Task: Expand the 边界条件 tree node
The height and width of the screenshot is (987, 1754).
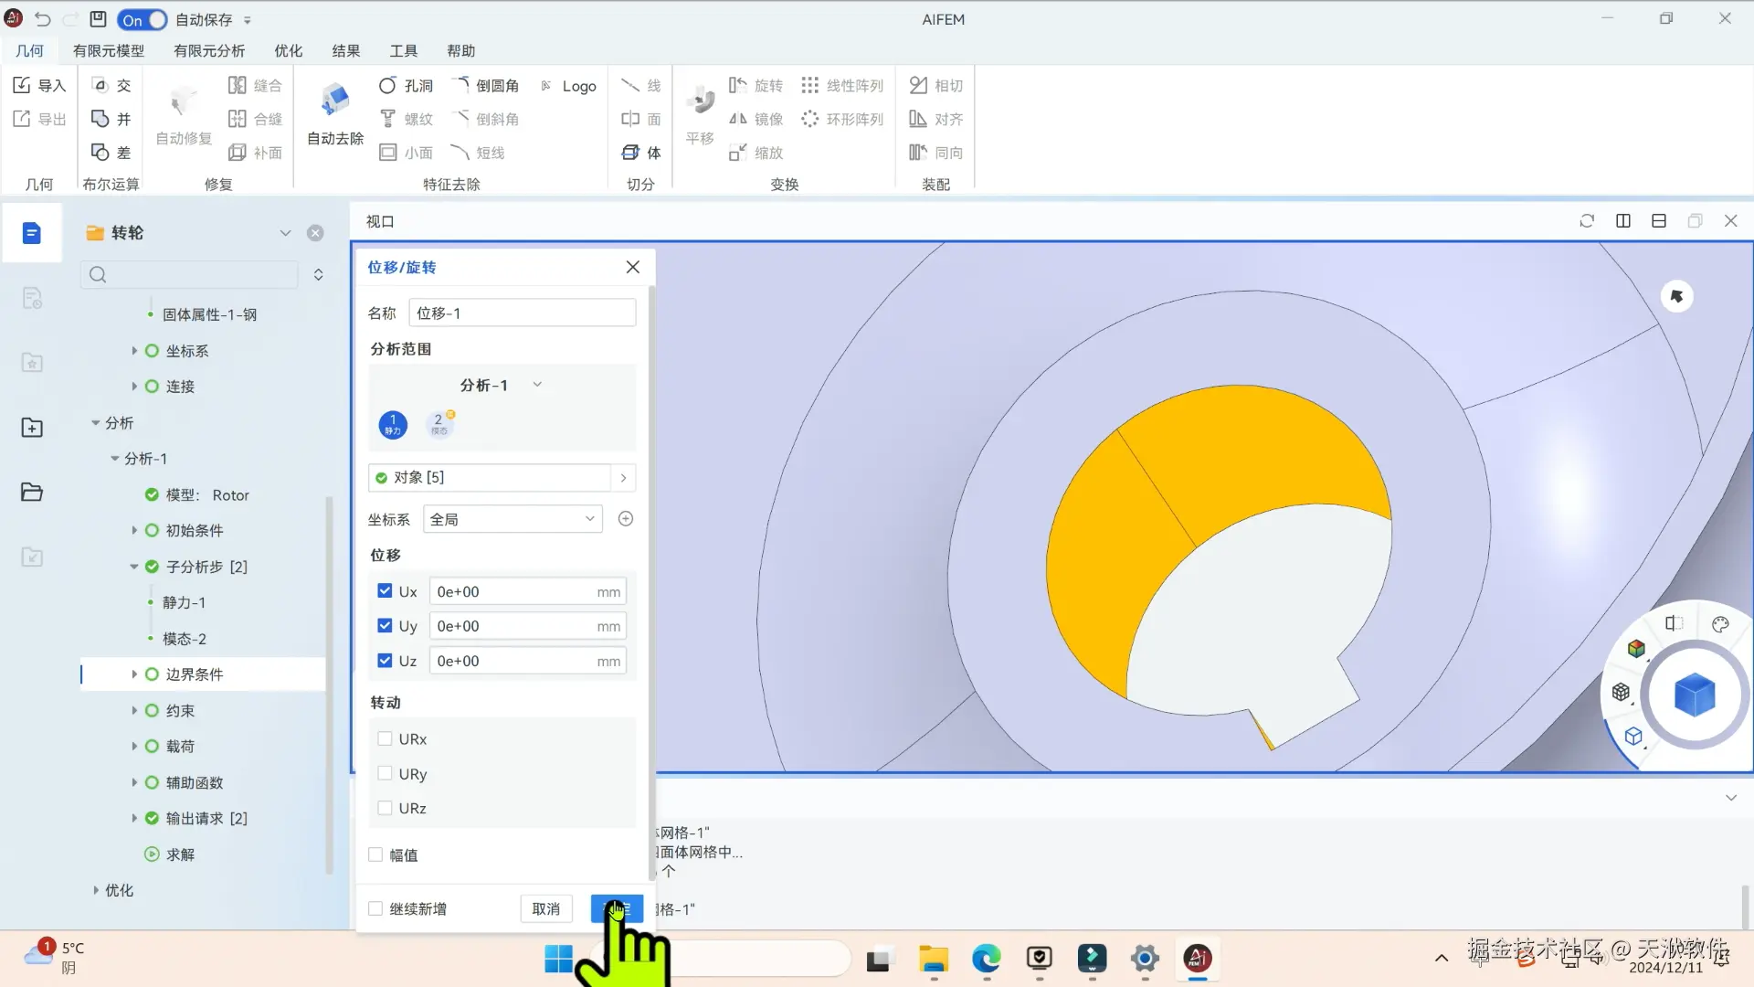Action: 134,674
